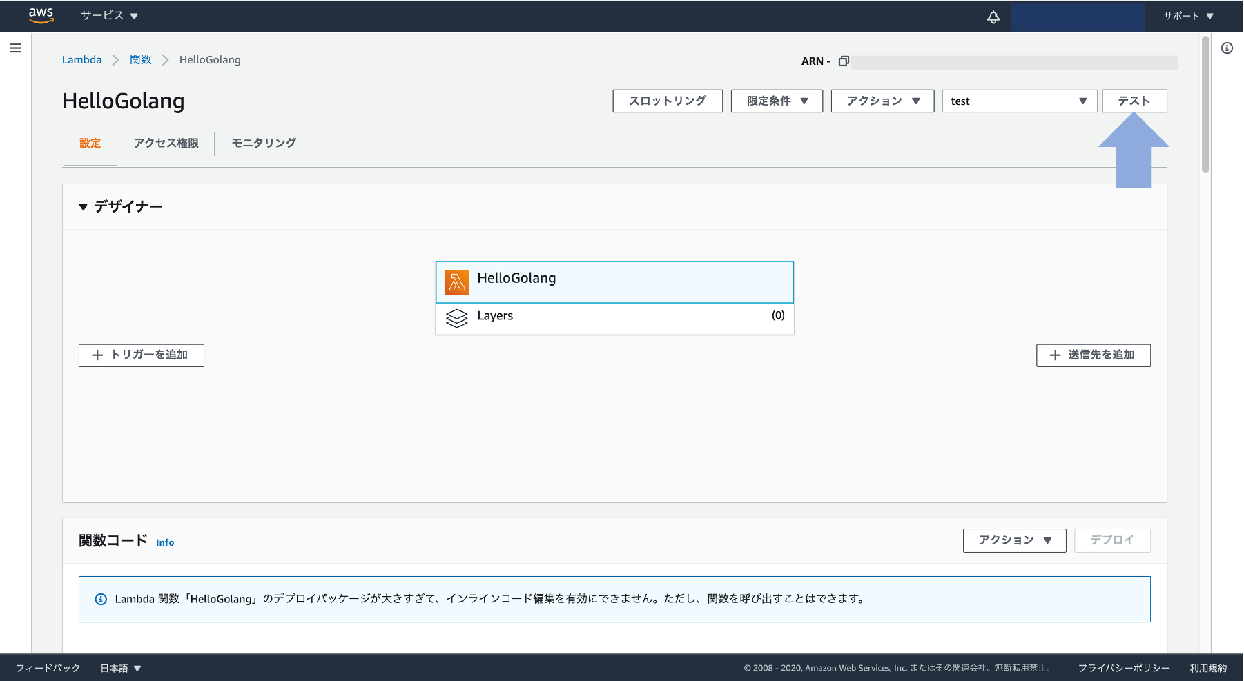The image size is (1244, 681).
Task: Click the スロットリング button
Action: click(x=668, y=101)
